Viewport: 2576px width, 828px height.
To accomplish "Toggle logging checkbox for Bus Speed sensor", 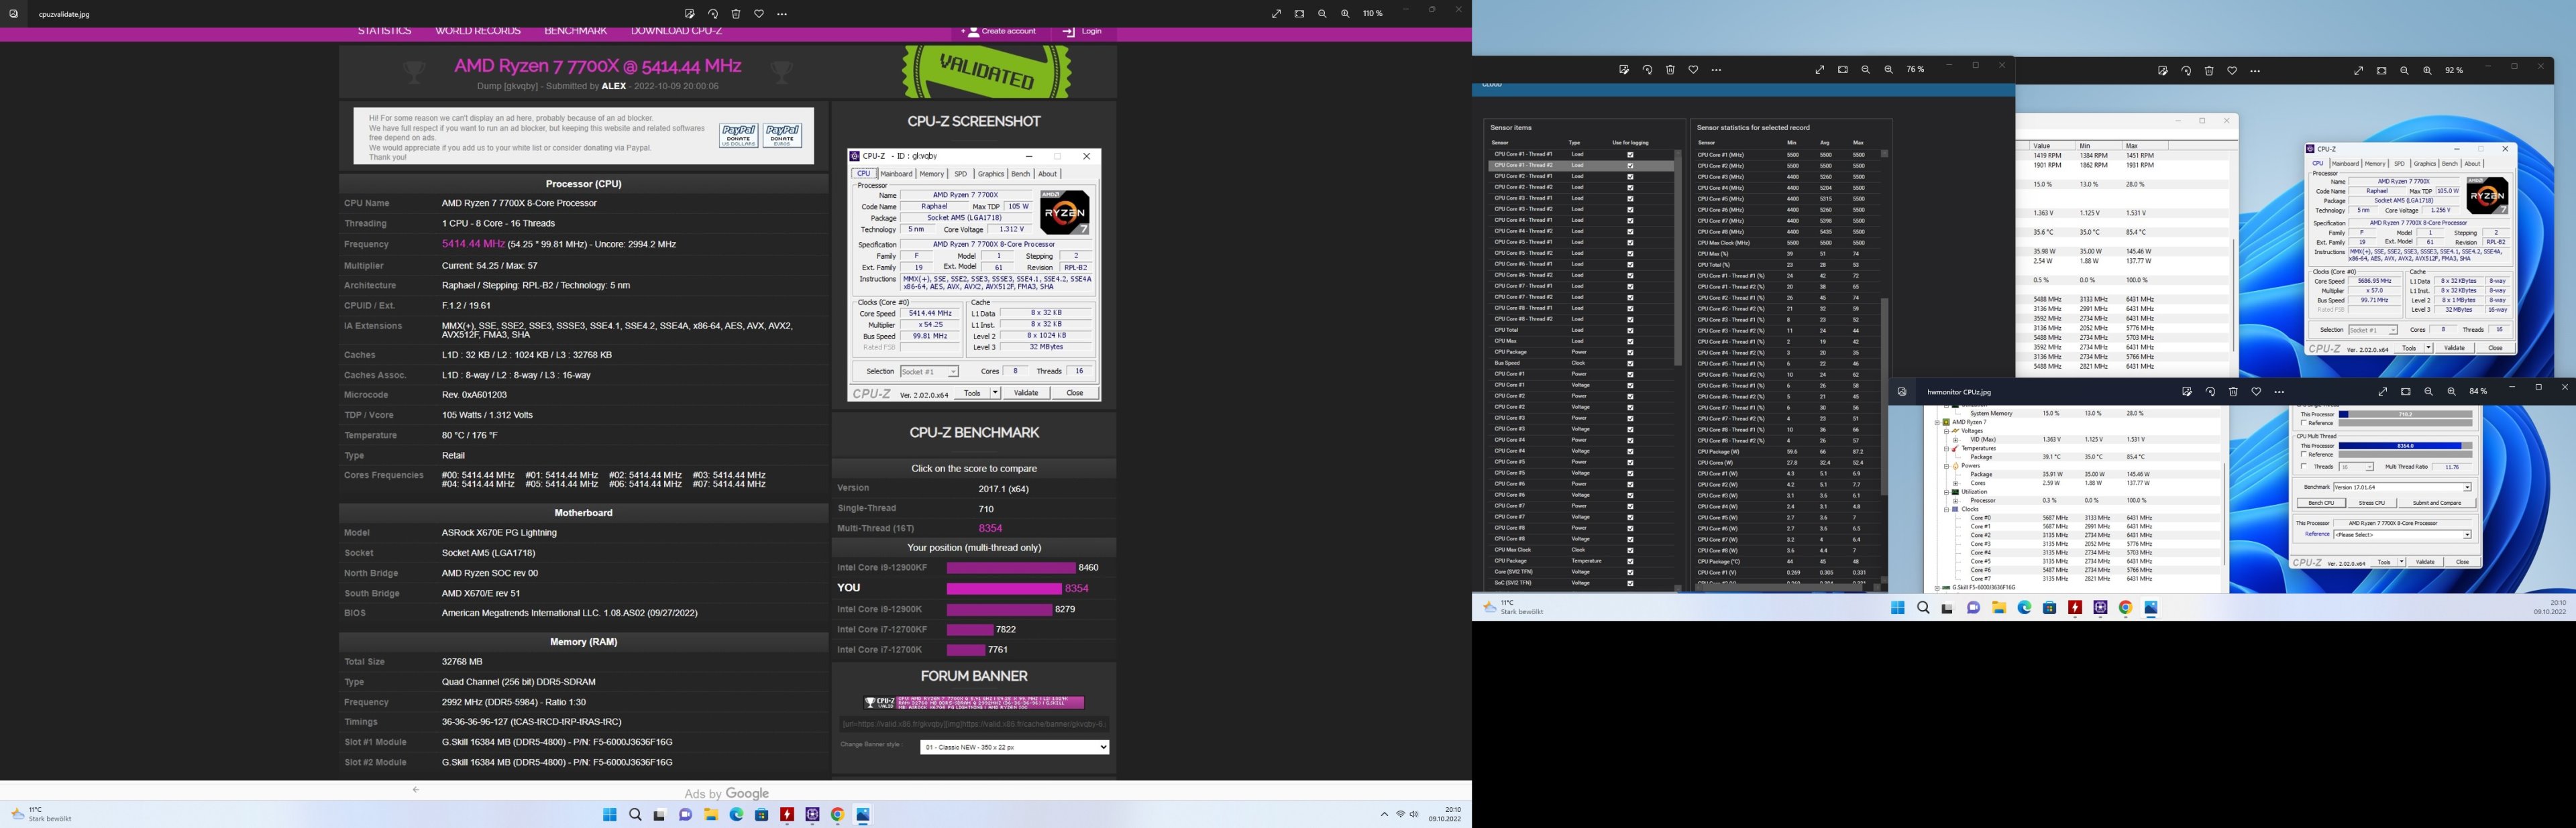I will pos(1630,363).
